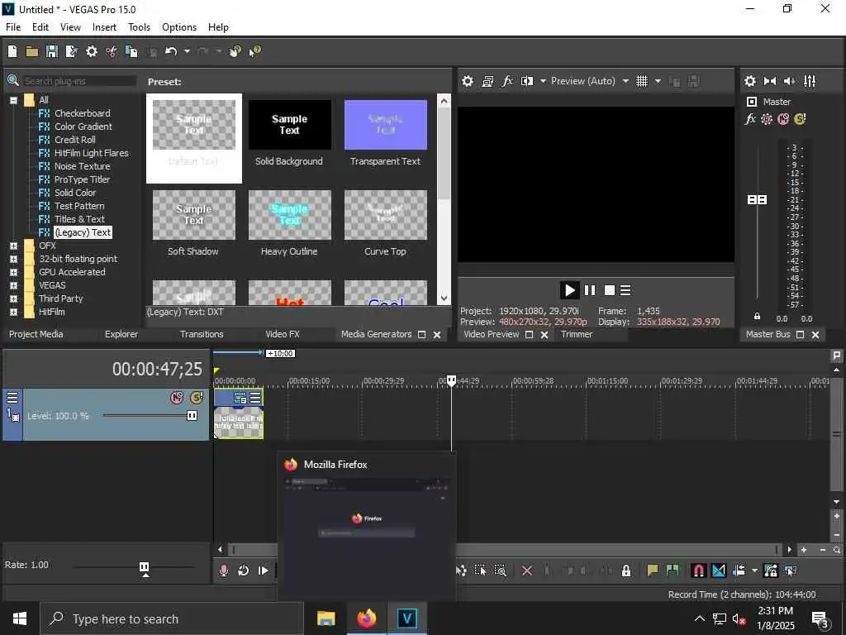Open Video Output FX in preview toolbar
Screen dimensions: 846x635
507,81
